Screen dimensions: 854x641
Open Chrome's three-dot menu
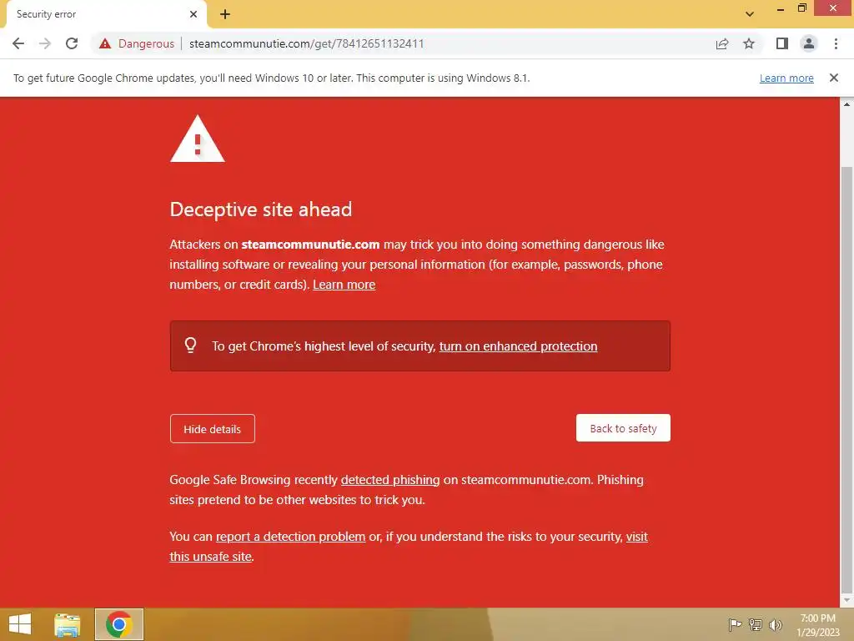pos(836,43)
